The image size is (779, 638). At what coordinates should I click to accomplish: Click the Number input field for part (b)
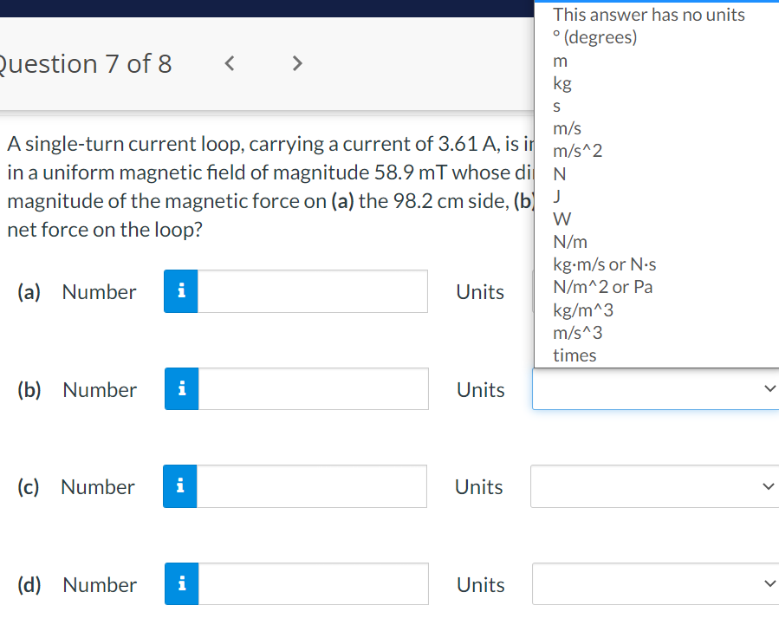[x=312, y=389]
